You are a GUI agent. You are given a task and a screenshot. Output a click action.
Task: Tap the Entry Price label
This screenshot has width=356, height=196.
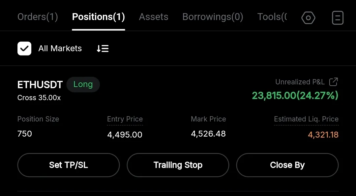(x=125, y=119)
